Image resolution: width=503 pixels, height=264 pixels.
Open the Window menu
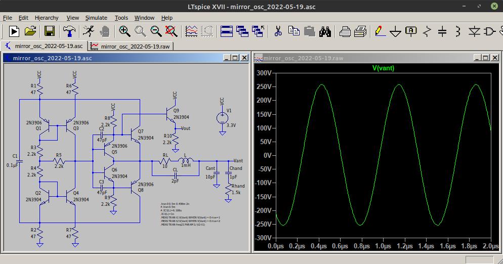tap(144, 18)
